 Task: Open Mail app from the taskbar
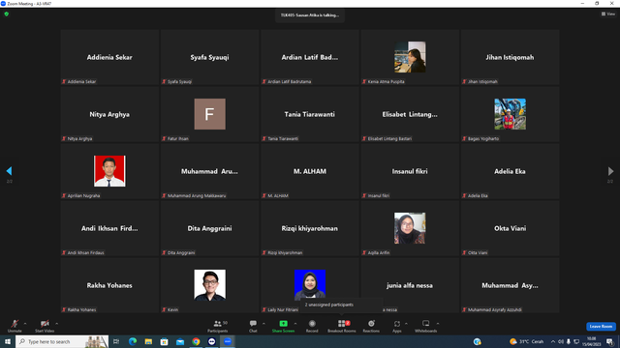coord(180,341)
